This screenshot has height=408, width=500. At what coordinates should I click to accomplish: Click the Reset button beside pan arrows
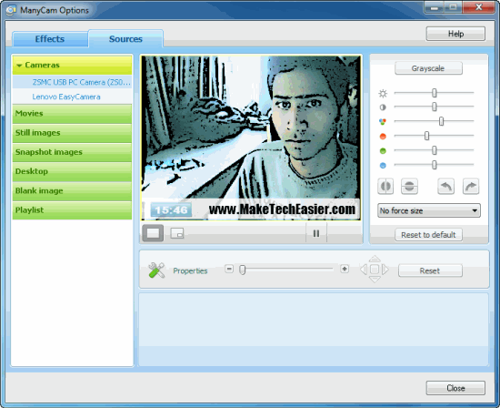(430, 270)
